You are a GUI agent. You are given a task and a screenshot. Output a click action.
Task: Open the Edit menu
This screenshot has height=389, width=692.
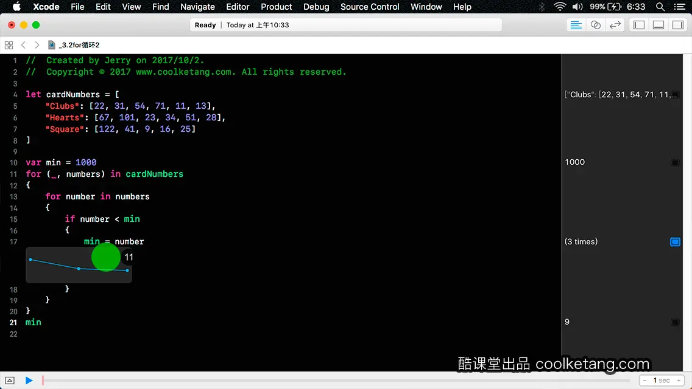pos(103,7)
